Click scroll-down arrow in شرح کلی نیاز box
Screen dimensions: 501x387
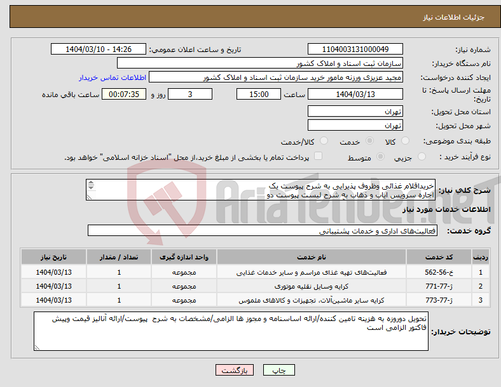point(91,187)
